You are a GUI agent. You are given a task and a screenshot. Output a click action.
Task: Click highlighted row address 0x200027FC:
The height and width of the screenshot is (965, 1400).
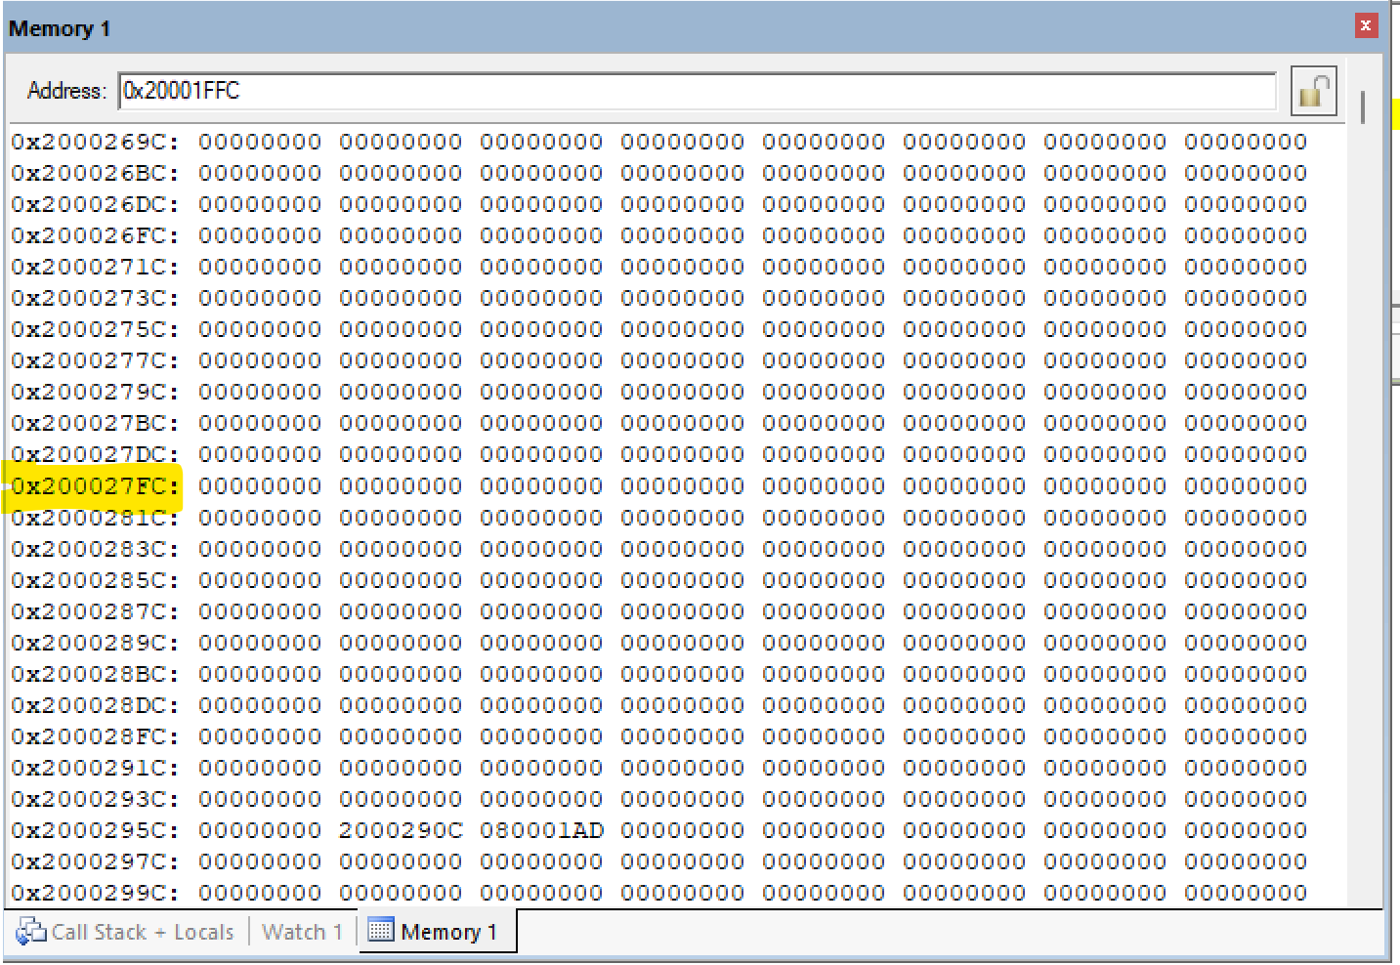[x=96, y=485]
